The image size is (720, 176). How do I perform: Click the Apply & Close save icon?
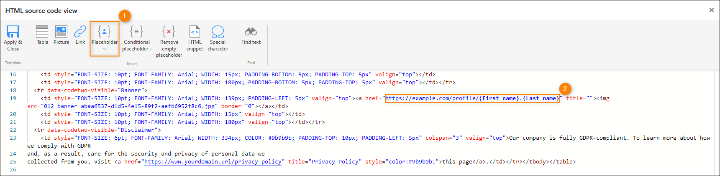(13, 32)
